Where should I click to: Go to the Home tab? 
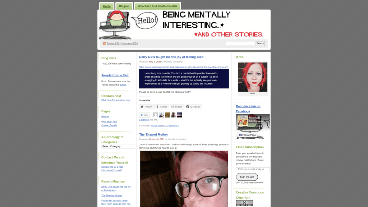(107, 6)
